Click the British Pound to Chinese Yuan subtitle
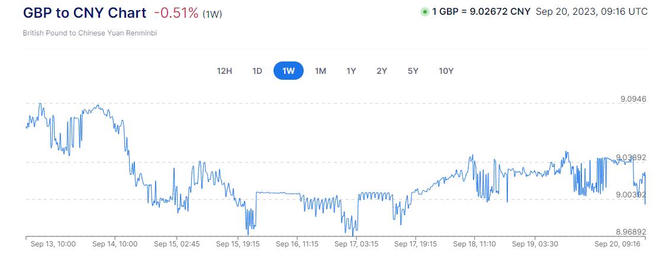 89,33
